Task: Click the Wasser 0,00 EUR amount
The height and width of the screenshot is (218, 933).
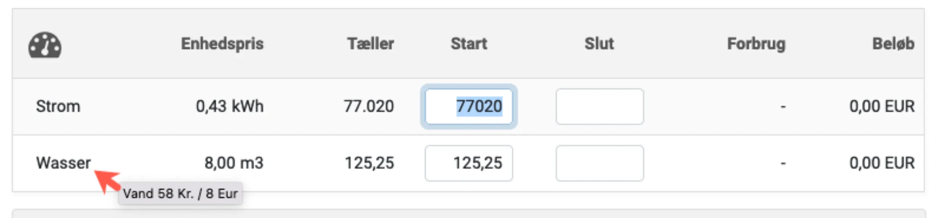Action: 882,163
